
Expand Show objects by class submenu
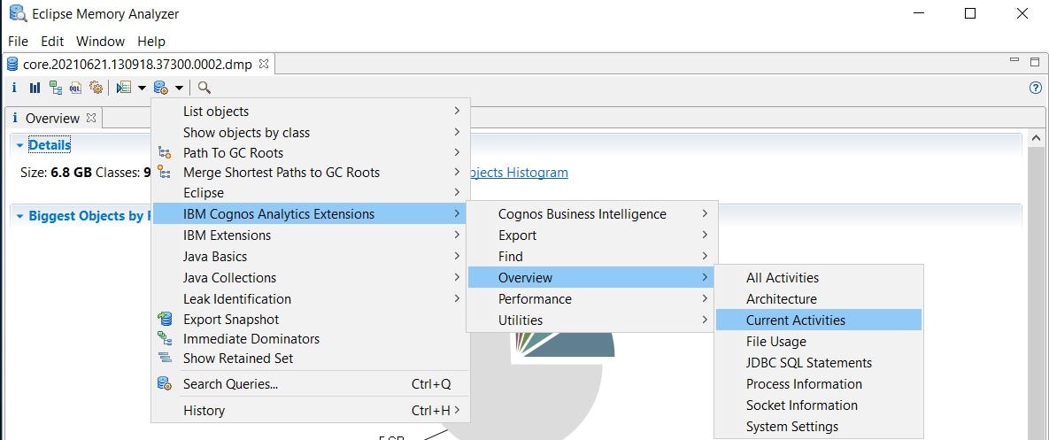[311, 133]
